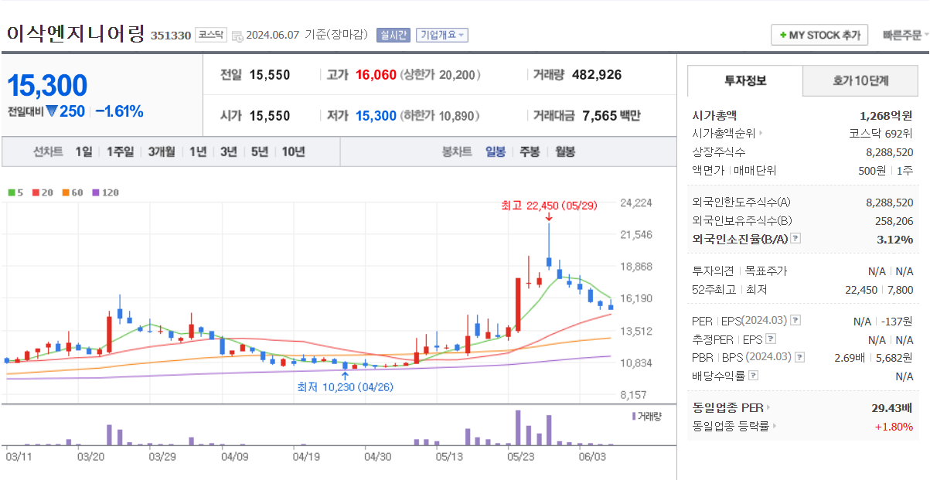Select the 3년 line chart period

(x=228, y=151)
